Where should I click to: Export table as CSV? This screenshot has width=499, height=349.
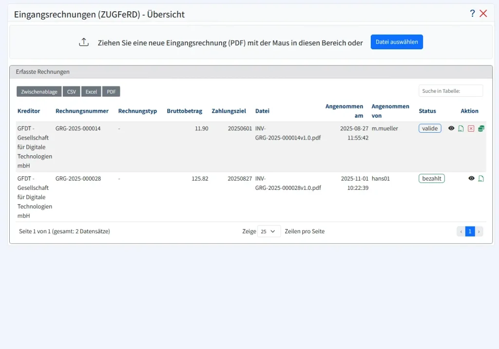click(71, 91)
